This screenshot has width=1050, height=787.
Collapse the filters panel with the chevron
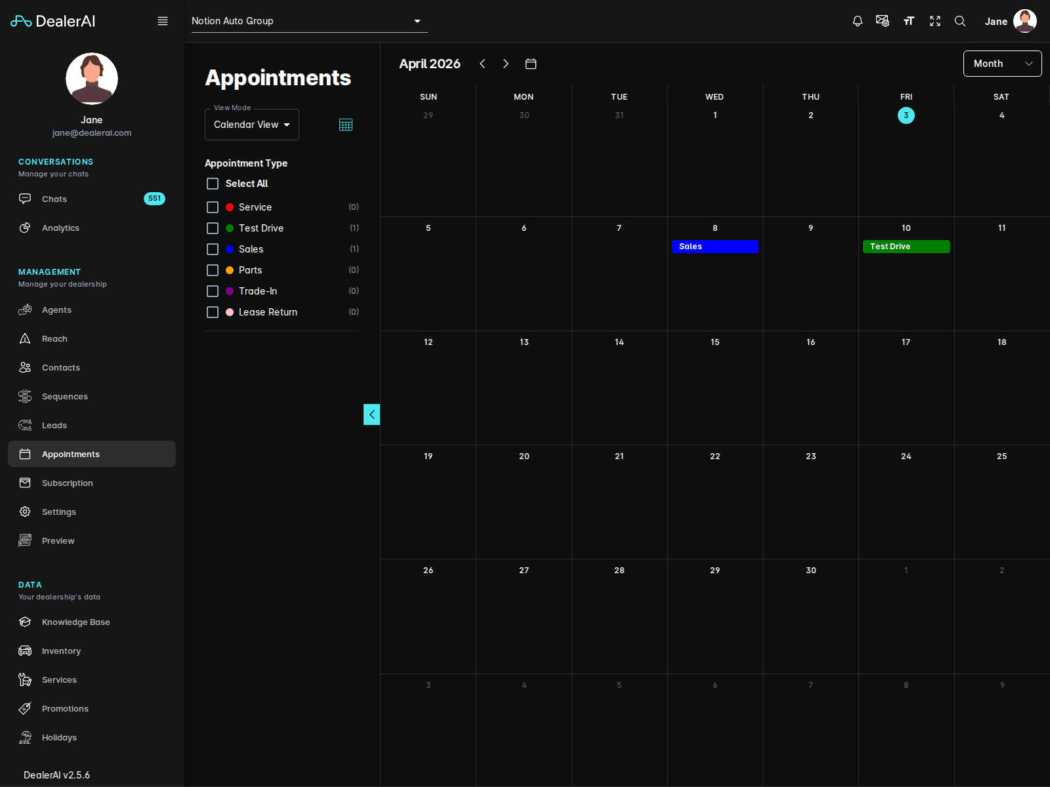371,414
